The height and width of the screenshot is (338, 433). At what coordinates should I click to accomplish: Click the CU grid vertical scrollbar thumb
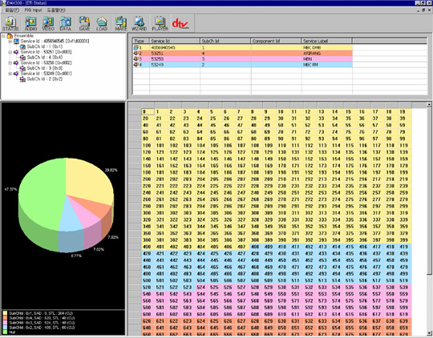click(x=429, y=191)
